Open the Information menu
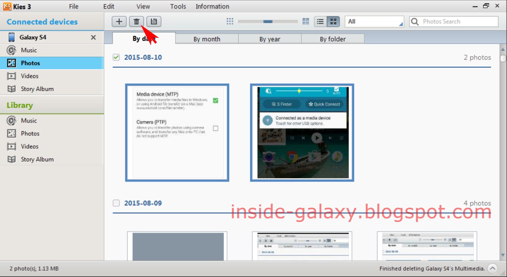Image resolution: width=507 pixels, height=277 pixels. pyautogui.click(x=212, y=6)
